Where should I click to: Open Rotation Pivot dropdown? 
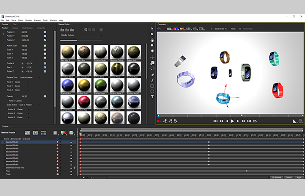click(30, 77)
